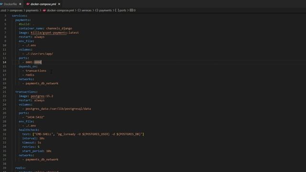This screenshot has height=172, width=306.
Task: Click the Docker icon in breadcrumb path
Action: click(44, 11)
